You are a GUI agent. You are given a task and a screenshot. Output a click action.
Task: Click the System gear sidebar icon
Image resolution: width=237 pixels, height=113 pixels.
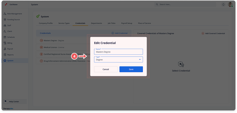pos(5,61)
